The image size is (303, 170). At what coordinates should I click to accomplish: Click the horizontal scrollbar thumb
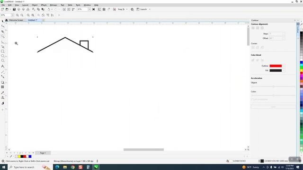coord(143,150)
